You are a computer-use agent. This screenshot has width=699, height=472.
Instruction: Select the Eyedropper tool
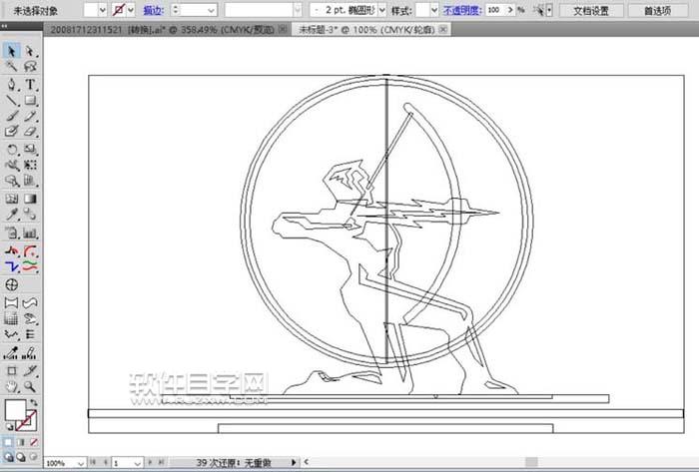coord(12,214)
